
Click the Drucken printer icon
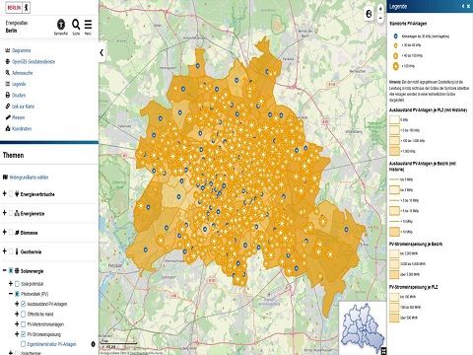[x=8, y=95]
